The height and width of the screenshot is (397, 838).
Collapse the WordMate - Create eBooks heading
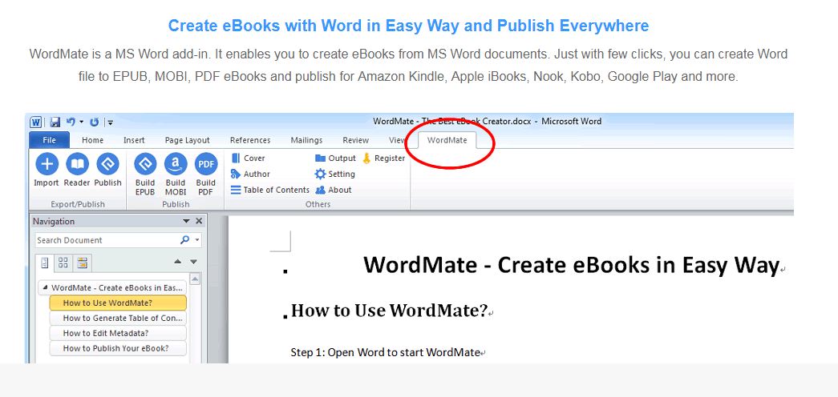click(45, 287)
